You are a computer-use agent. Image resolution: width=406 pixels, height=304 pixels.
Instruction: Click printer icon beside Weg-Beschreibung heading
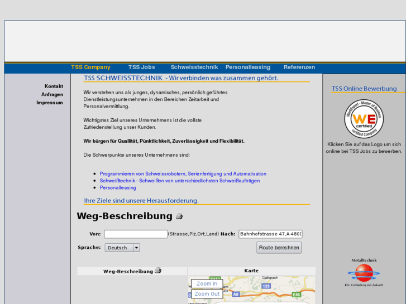click(179, 216)
